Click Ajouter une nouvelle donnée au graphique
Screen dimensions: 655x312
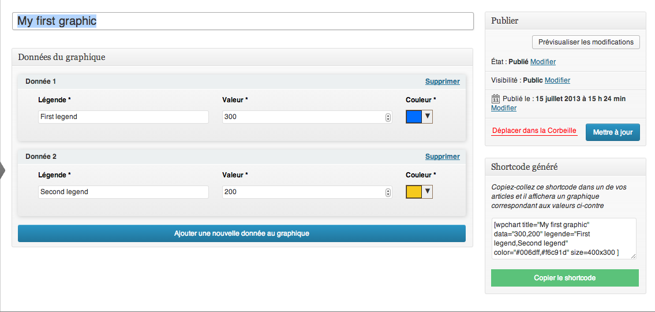coord(241,233)
